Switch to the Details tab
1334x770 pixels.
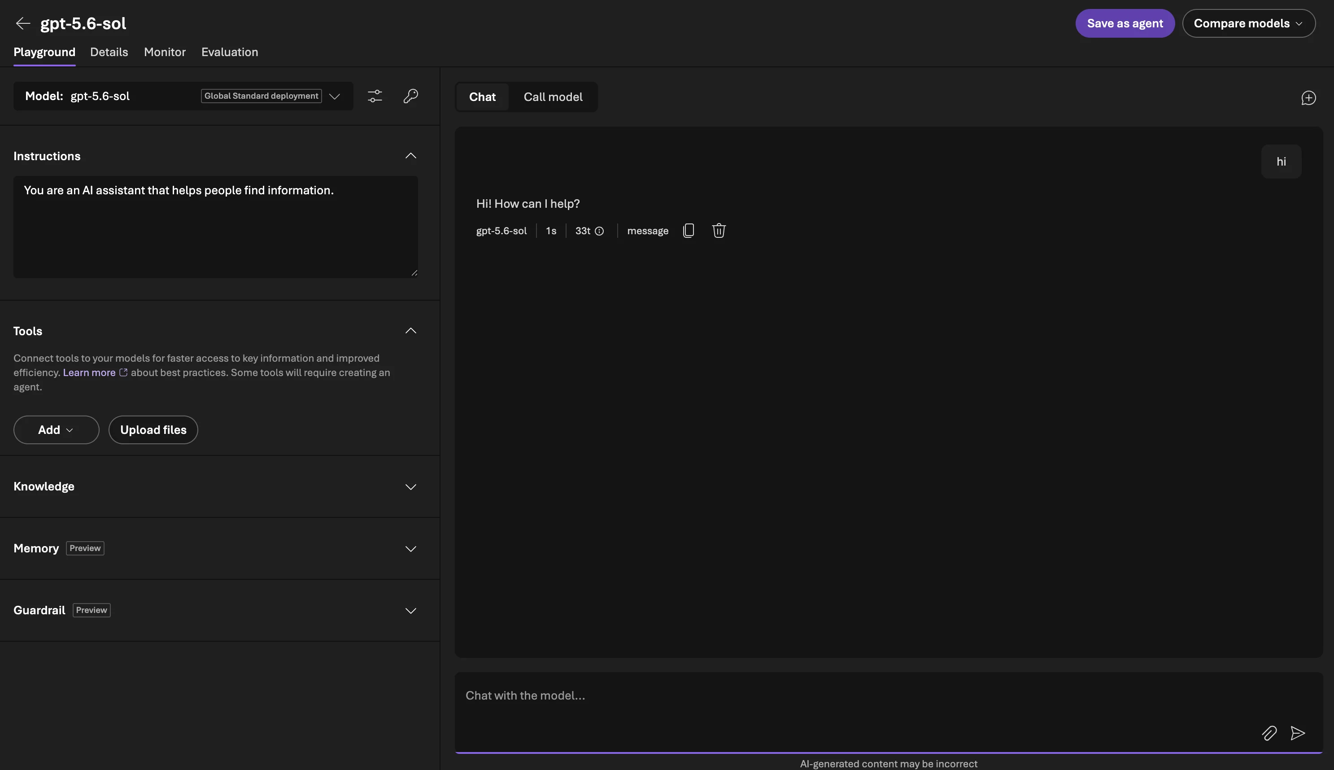click(x=109, y=52)
